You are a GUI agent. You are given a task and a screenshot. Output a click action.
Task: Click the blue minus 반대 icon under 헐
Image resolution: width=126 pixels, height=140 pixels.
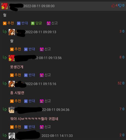pyautogui.click(x=19, y=23)
